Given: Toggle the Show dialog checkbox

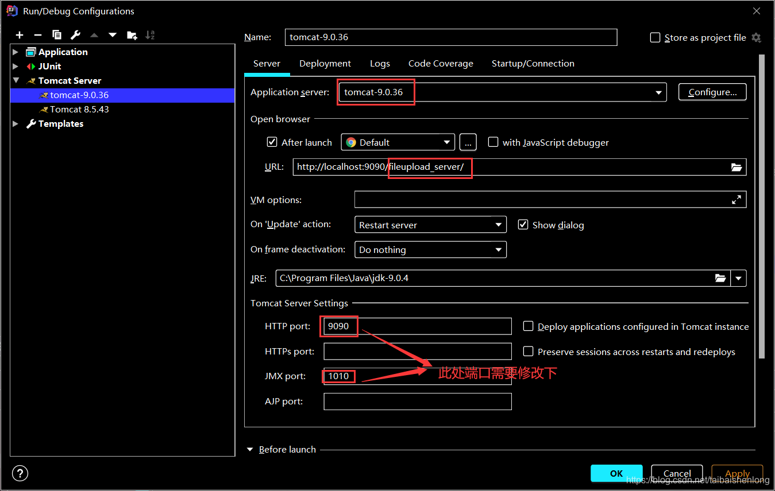Looking at the screenshot, I should coord(523,224).
